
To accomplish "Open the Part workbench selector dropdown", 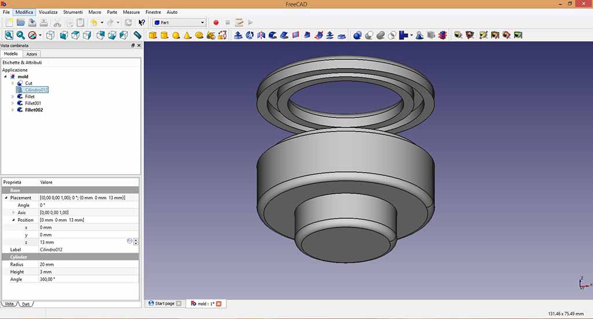I will click(180, 23).
